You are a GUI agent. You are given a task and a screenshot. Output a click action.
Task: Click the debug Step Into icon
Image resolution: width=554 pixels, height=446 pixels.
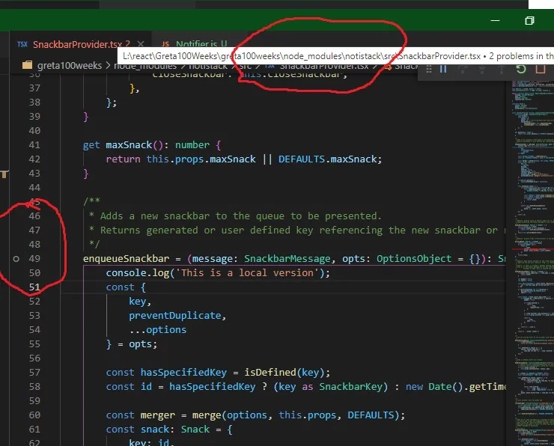(482, 69)
